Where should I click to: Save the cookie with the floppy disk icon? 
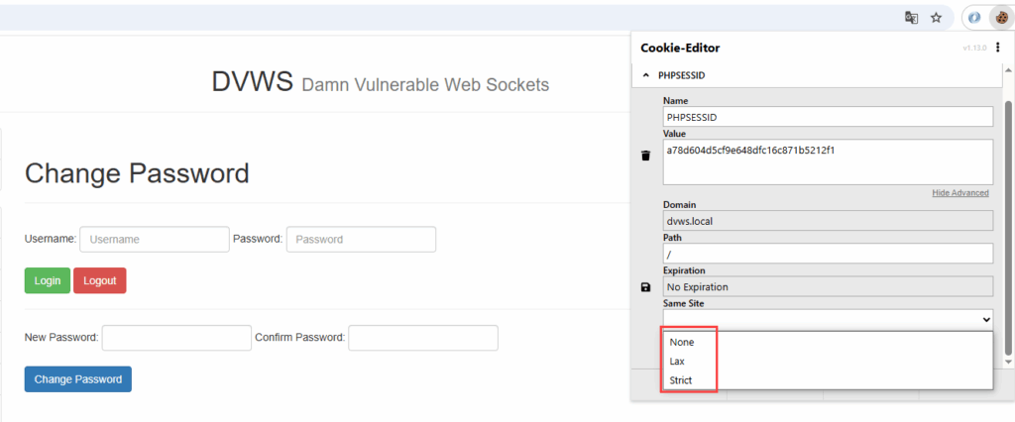point(645,286)
